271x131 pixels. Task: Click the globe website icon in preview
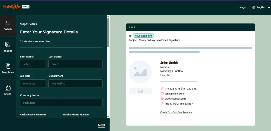(x=162, y=99)
